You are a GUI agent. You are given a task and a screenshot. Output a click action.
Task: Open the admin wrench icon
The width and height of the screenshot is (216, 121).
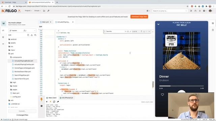tap(48, 11)
